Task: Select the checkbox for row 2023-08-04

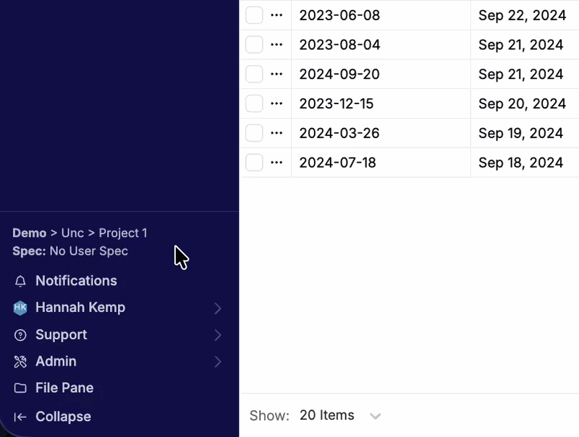Action: point(254,45)
